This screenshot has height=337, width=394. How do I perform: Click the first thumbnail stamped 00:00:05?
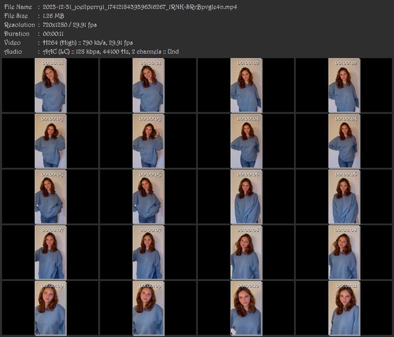pyautogui.click(x=50, y=197)
